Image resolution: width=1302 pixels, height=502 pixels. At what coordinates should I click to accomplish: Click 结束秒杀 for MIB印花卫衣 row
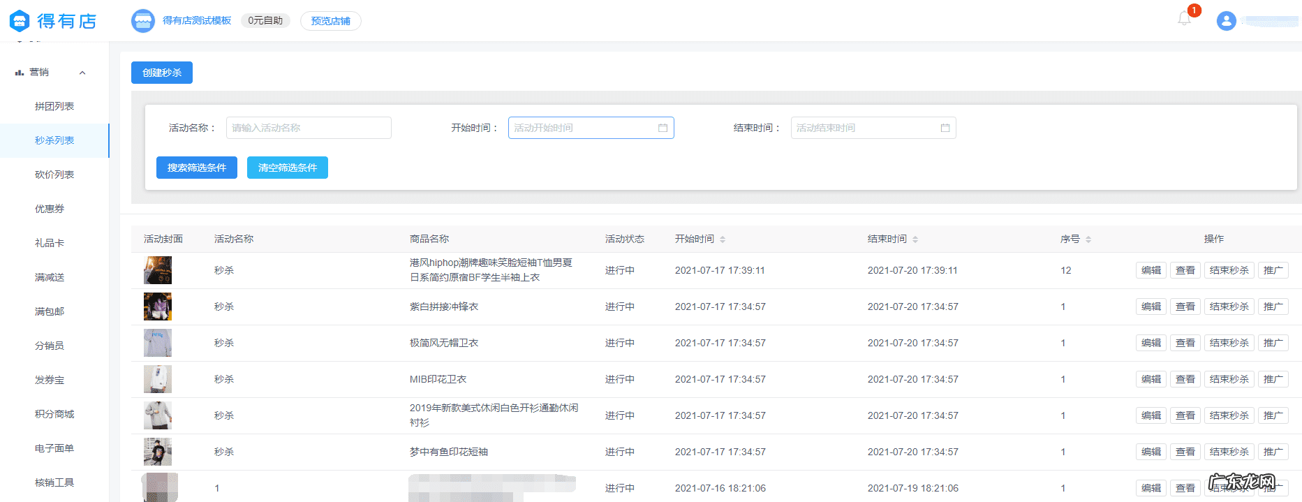[x=1229, y=379]
